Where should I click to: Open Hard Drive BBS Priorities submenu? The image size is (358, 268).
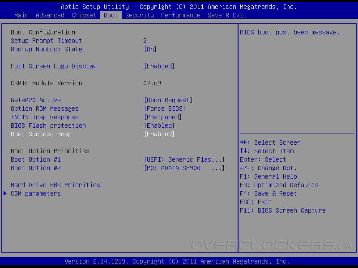click(x=55, y=185)
